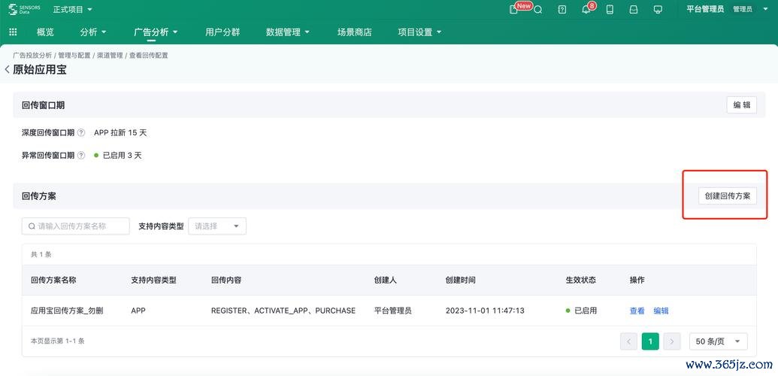Click 管理与配置 in the breadcrumb
778x376 pixels.
coord(74,56)
